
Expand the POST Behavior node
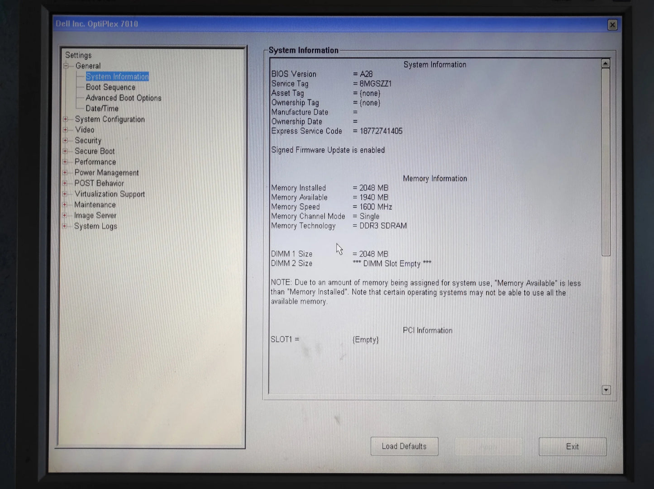tap(65, 183)
